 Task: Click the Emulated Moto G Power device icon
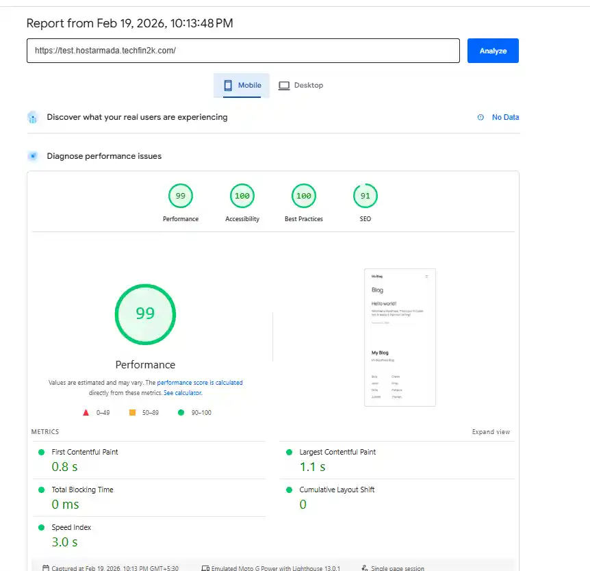pyautogui.click(x=205, y=568)
